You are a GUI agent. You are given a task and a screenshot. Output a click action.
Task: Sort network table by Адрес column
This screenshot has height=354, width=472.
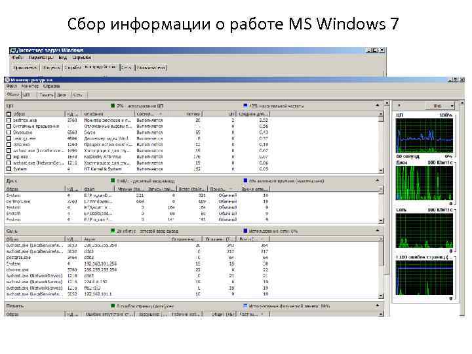tap(125, 239)
